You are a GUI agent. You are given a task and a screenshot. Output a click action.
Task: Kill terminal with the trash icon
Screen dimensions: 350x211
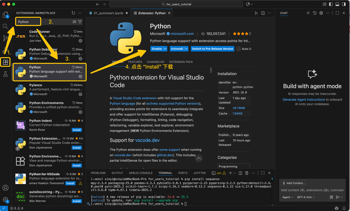click(x=247, y=173)
